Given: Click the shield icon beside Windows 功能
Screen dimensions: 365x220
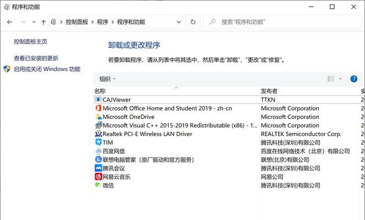Looking at the screenshot, I should (x=7, y=69).
